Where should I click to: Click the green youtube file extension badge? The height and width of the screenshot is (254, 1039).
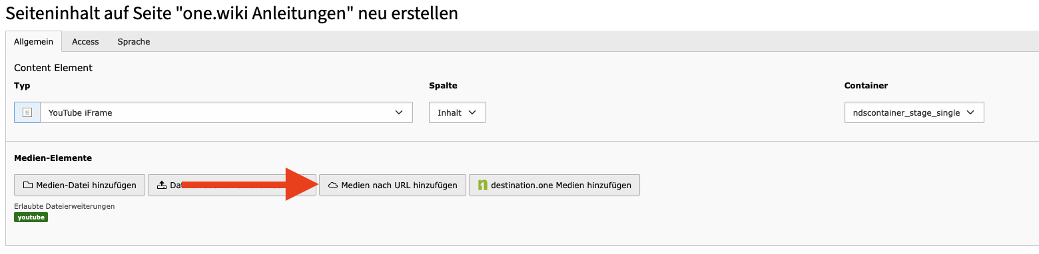pos(31,217)
